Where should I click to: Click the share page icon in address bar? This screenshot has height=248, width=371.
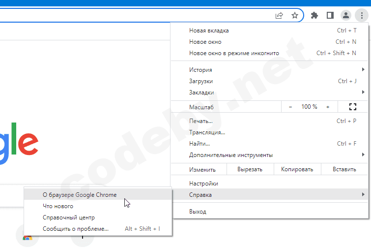click(279, 16)
